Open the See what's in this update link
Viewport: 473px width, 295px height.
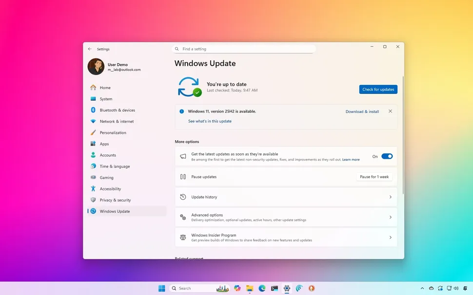point(210,121)
